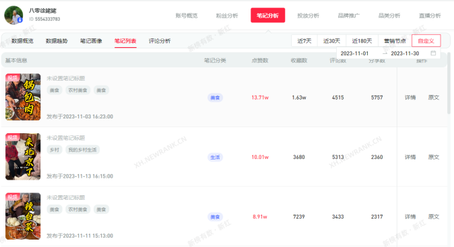
Task: Select 自定义 date range button
Action: click(426, 41)
